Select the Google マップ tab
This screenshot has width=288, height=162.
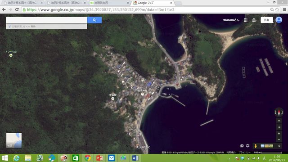tap(153, 3)
